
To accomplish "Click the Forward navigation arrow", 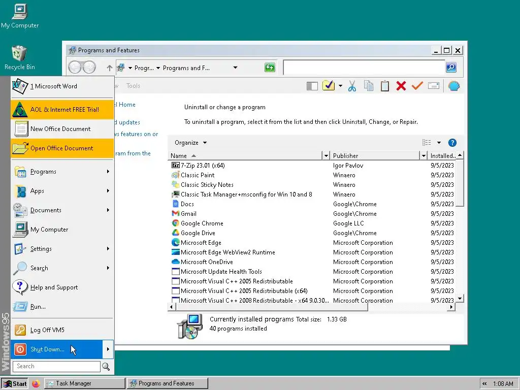I will 89,68.
